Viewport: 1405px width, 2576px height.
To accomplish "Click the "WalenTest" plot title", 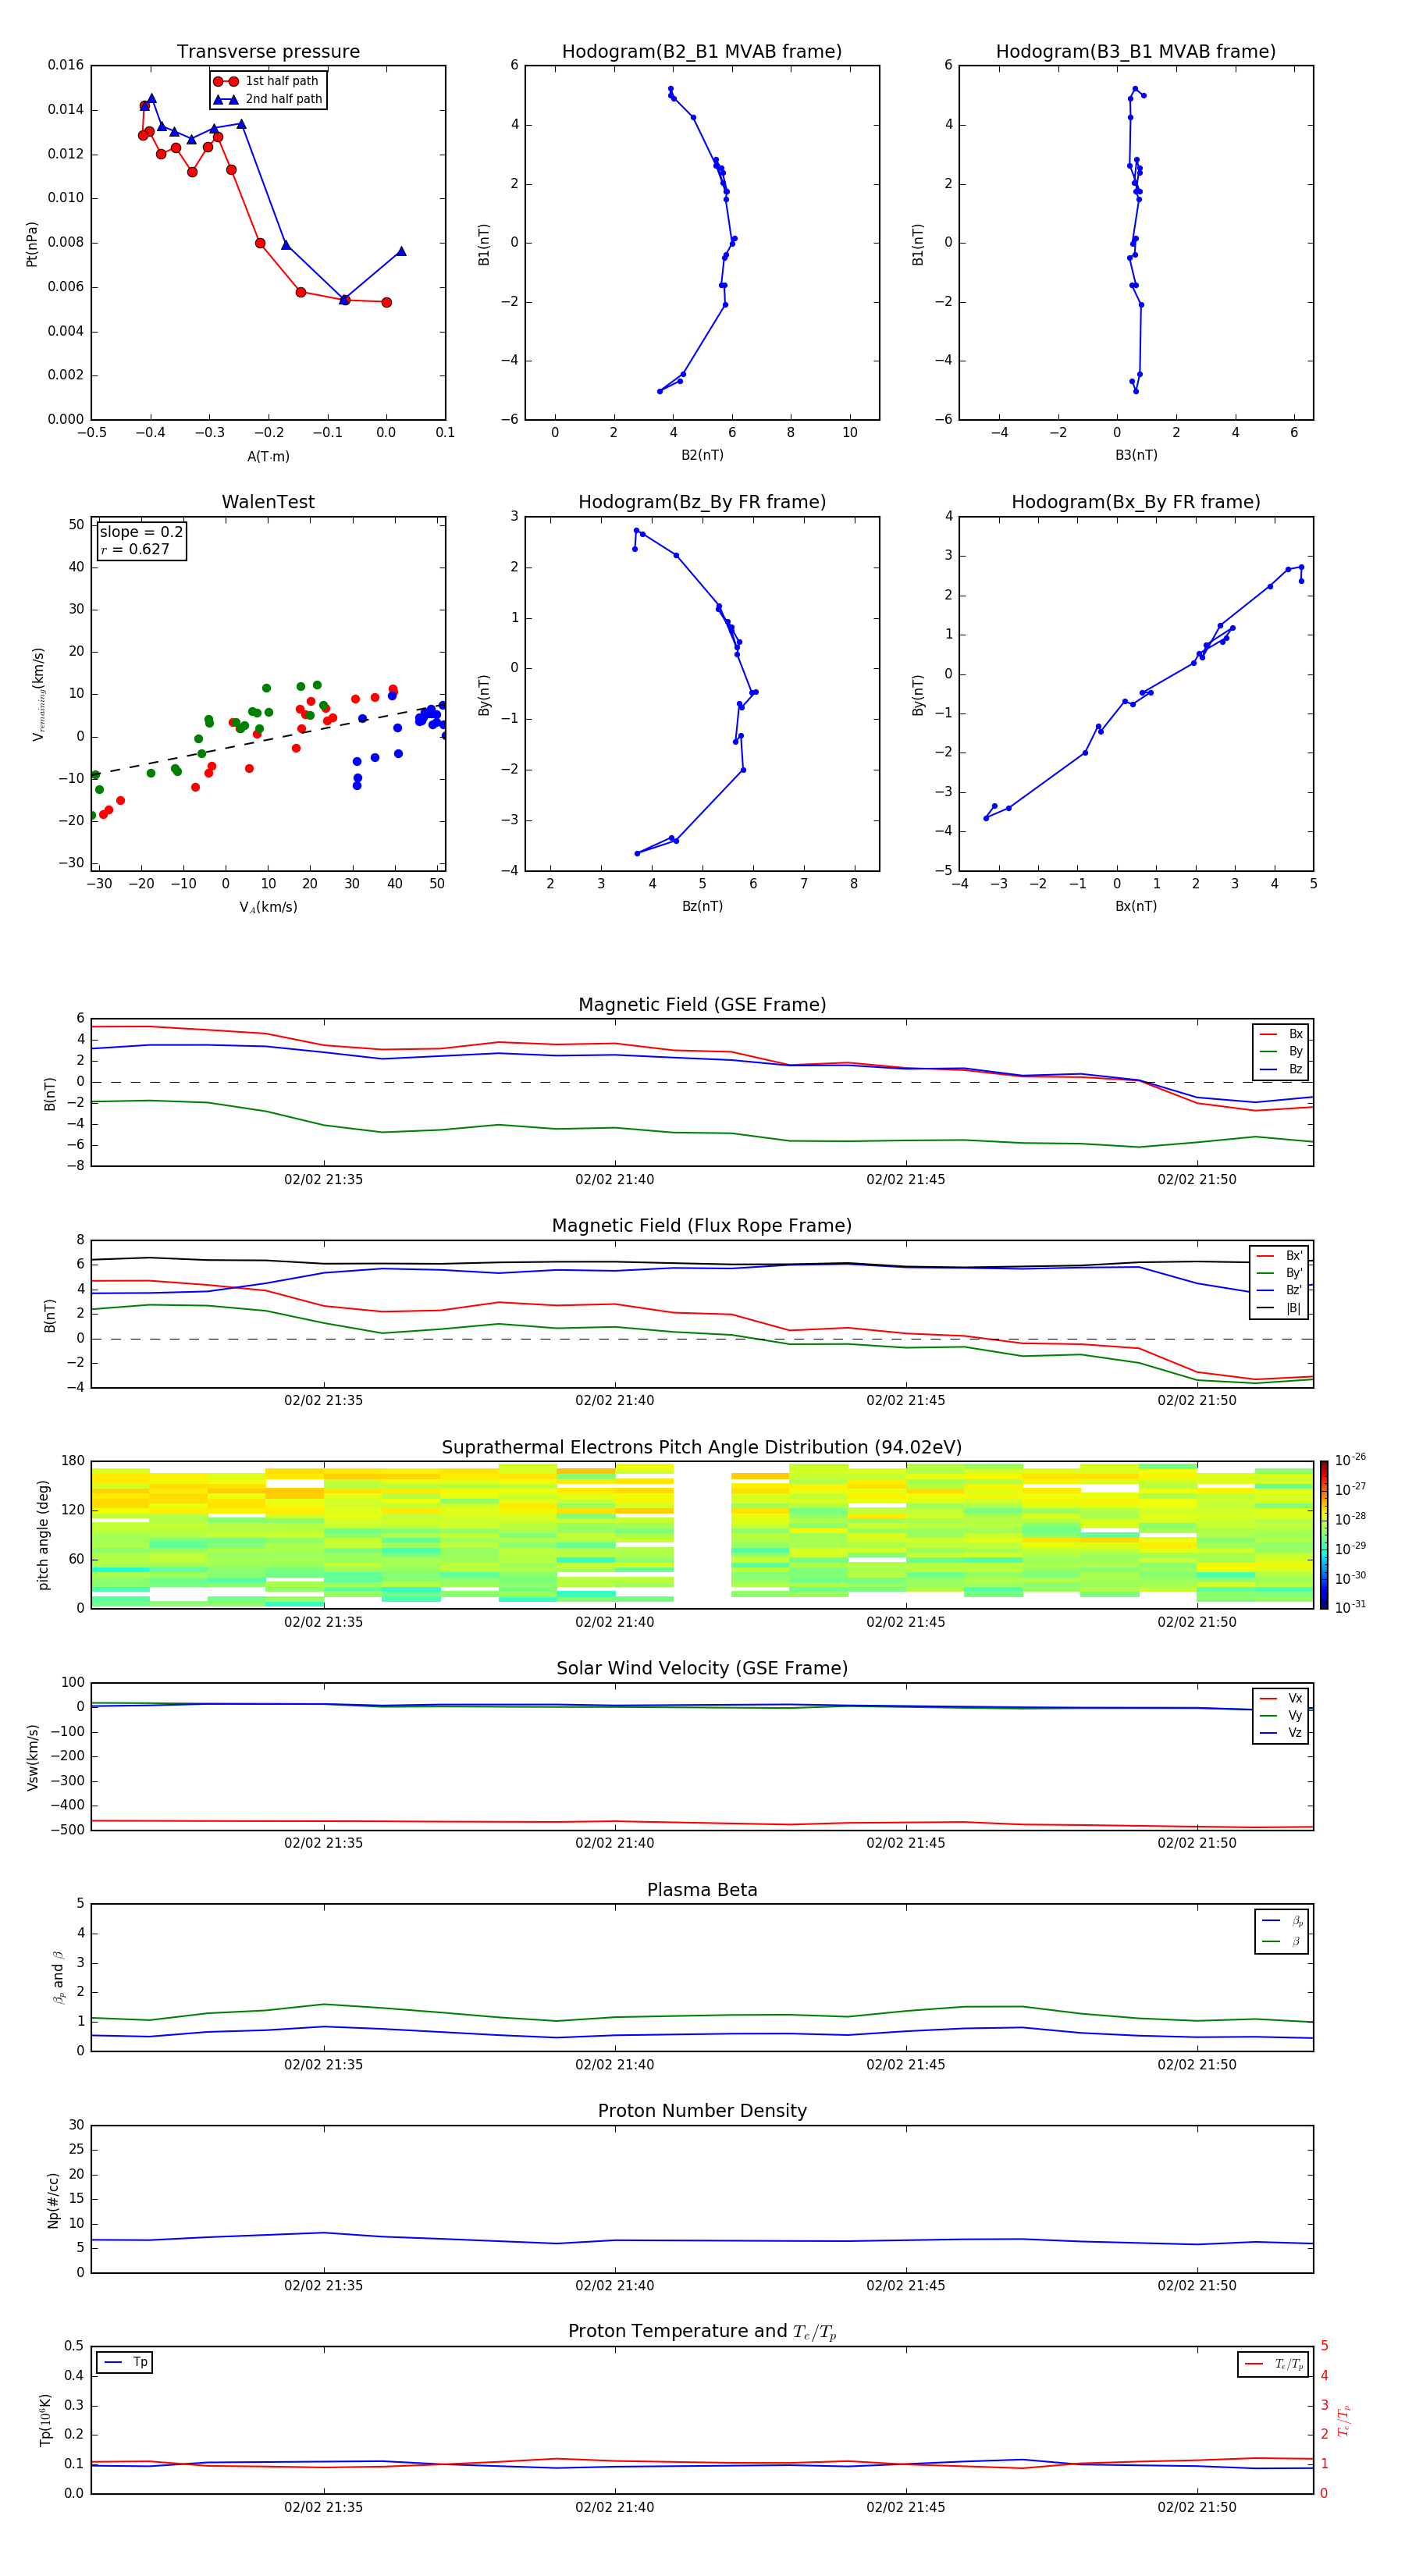I will click(x=268, y=502).
